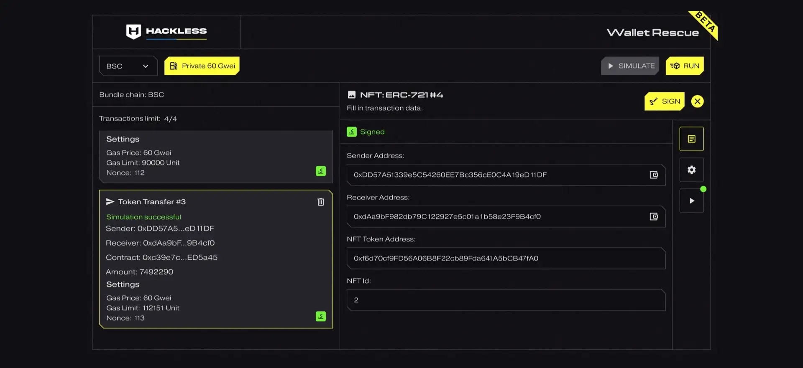
Task: Click the green Signed status indicator
Action: click(x=366, y=132)
